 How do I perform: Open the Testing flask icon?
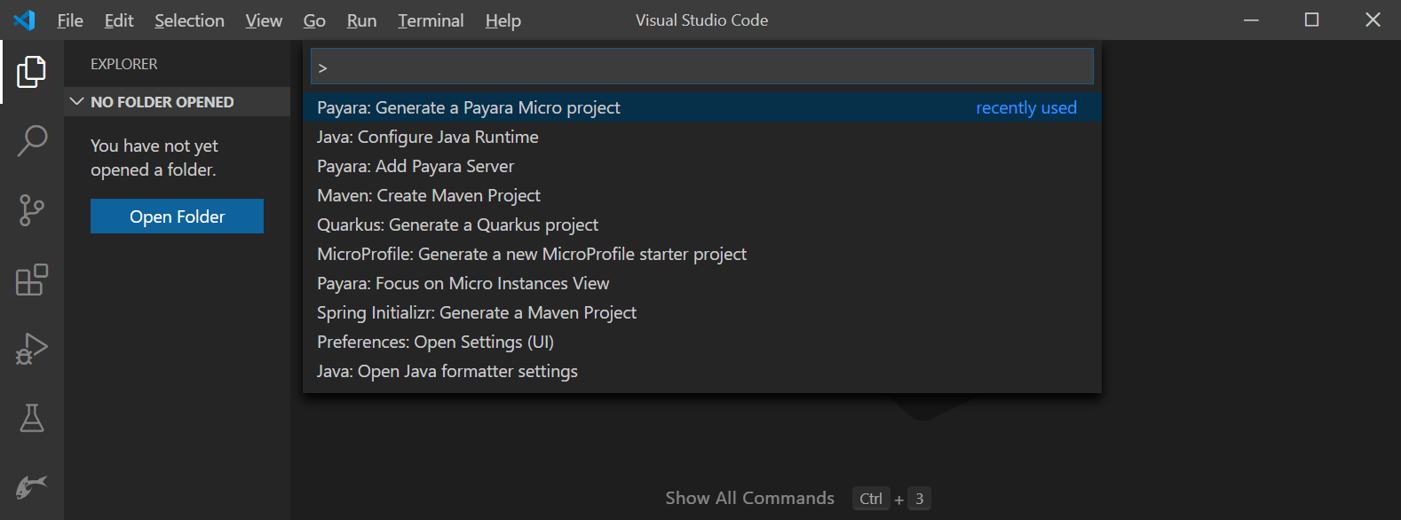point(31,418)
